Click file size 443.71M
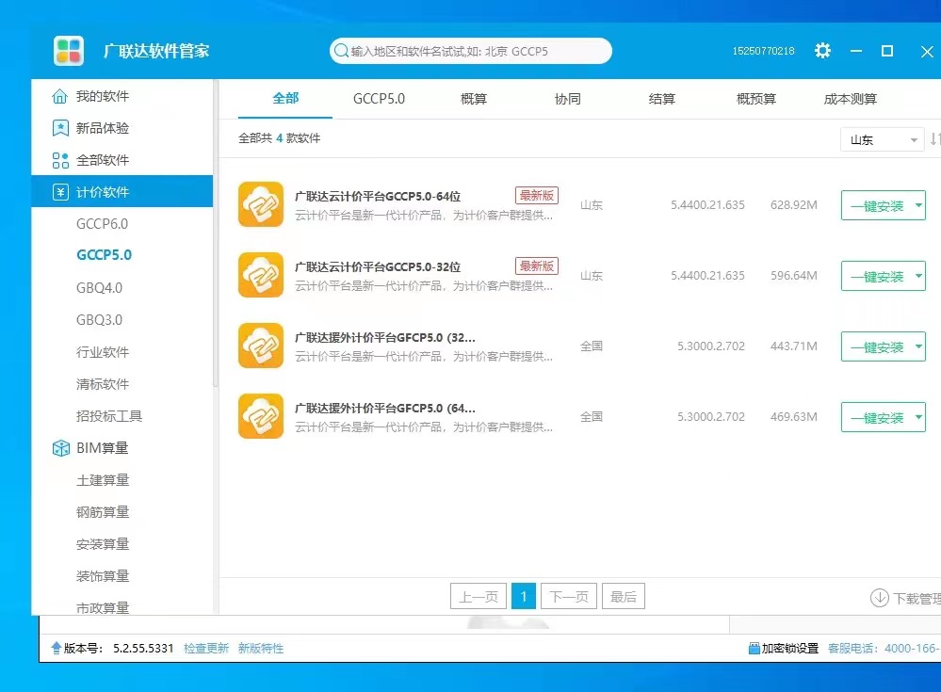 coord(794,346)
